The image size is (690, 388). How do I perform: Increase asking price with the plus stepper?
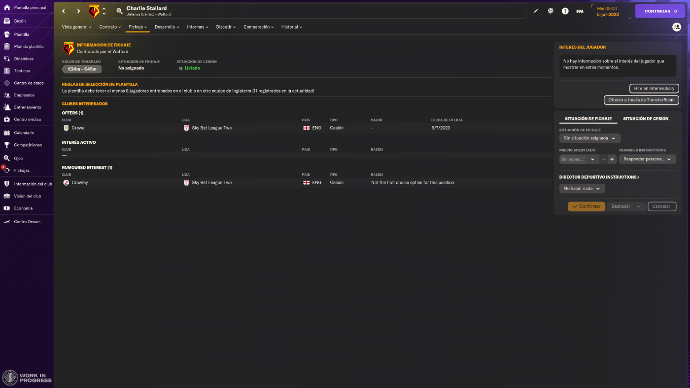(x=612, y=159)
